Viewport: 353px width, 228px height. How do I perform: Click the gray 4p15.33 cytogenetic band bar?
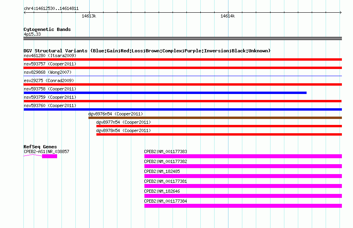182,38
